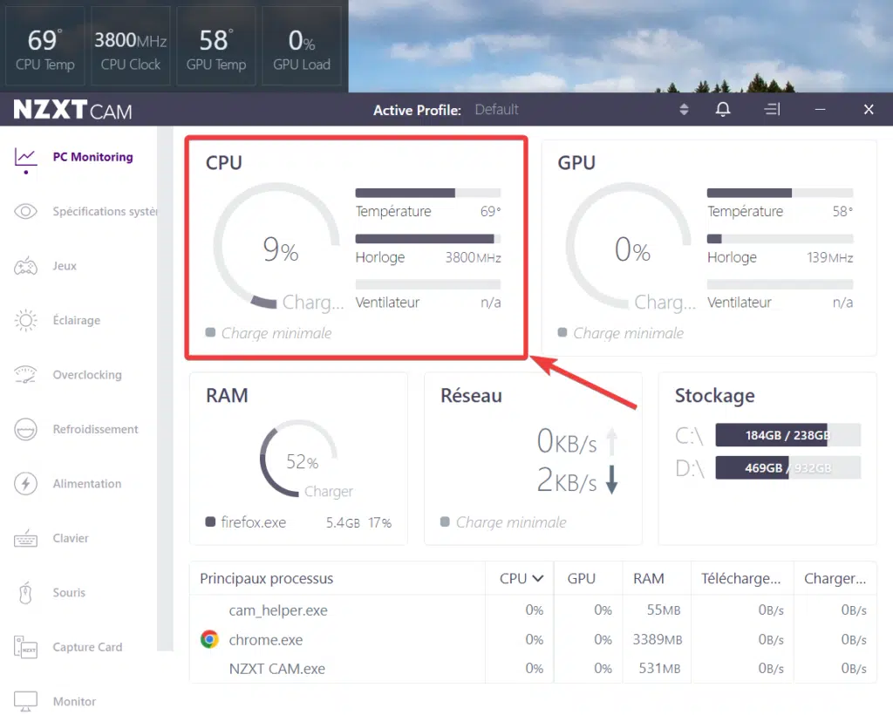
Task: Click the lightning bolt Alimentation icon
Action: pyautogui.click(x=25, y=484)
